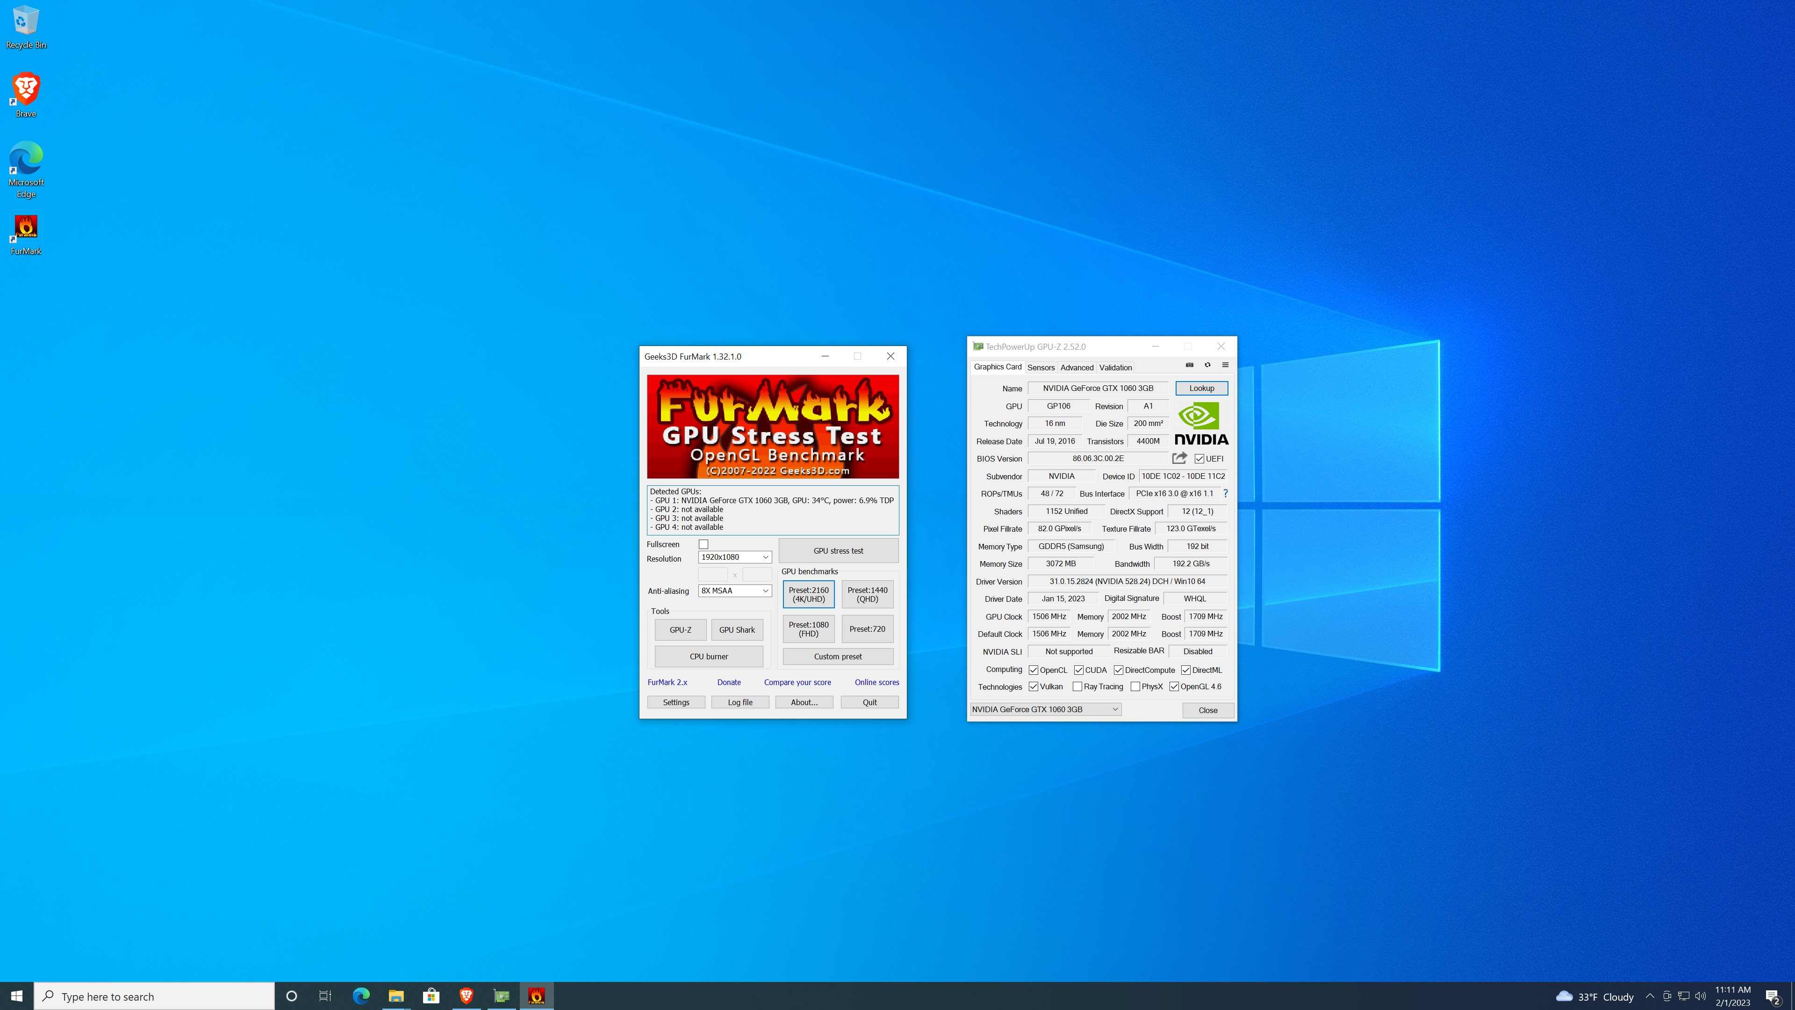Open GPU-Z hamburger menu icon
The image size is (1795, 1010).
[x=1225, y=365]
